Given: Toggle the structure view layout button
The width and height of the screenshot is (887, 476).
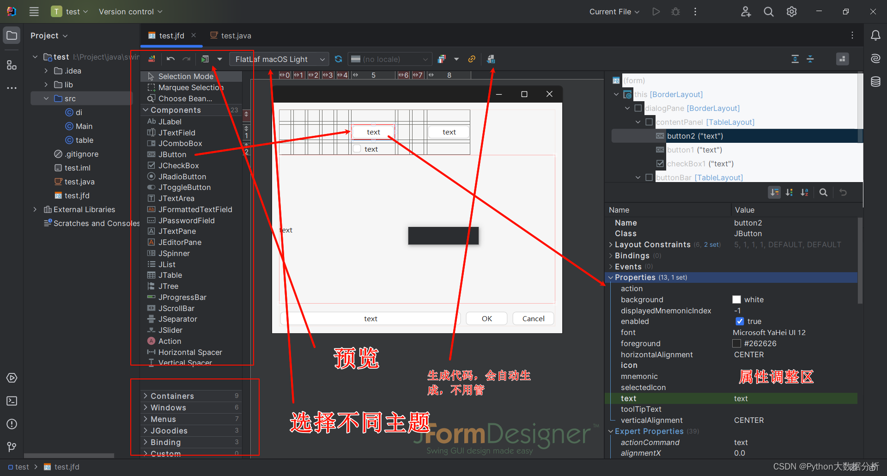Looking at the screenshot, I should coord(843,59).
